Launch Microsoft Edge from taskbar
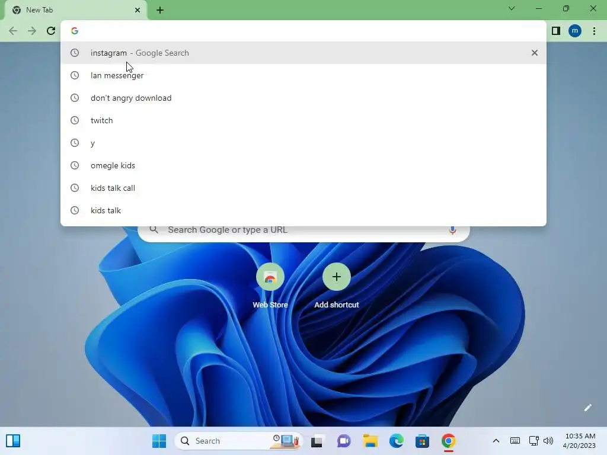 pyautogui.click(x=396, y=441)
